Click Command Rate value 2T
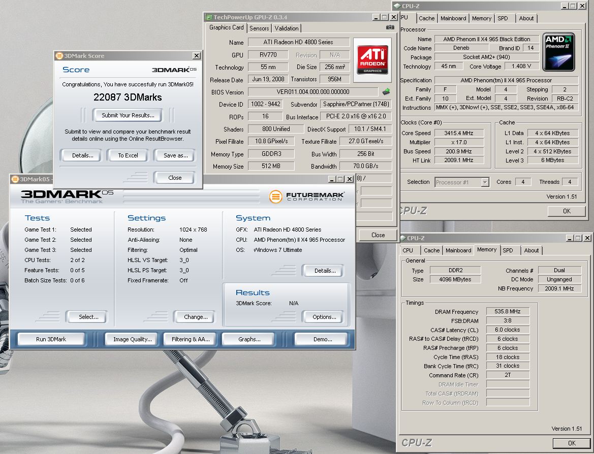The width and height of the screenshot is (594, 454). [508, 375]
